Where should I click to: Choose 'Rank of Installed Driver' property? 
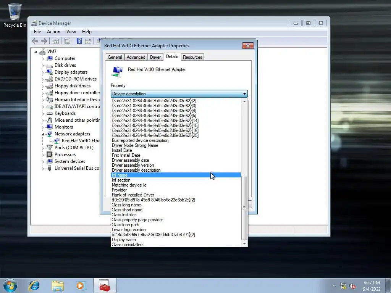[176, 195]
